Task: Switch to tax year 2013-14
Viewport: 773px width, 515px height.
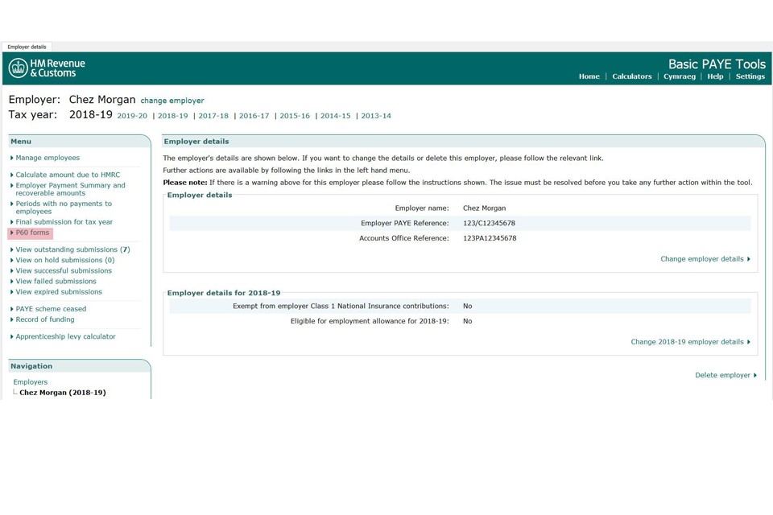Action: point(376,116)
